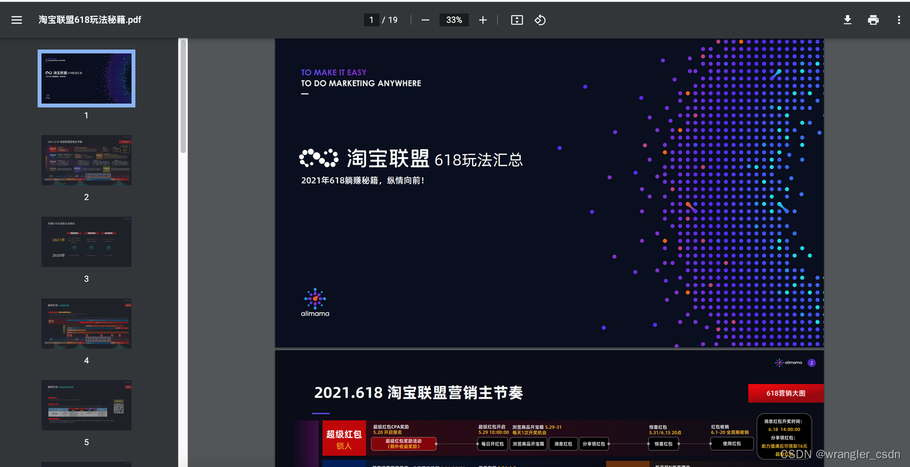
Task: Select page 5 thumbnail
Action: (87, 405)
